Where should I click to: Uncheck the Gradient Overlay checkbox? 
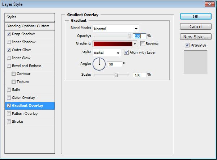click(9, 106)
